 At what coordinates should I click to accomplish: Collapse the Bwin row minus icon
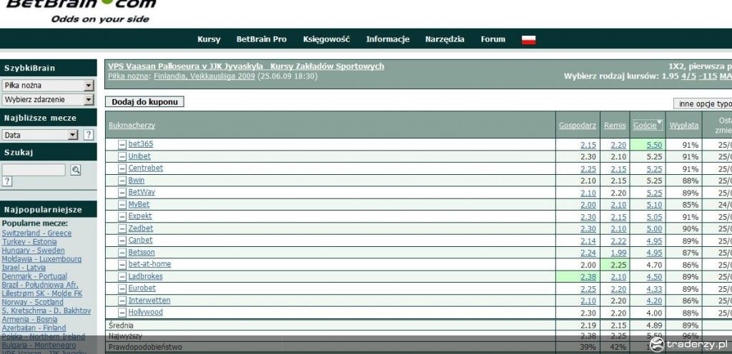[122, 181]
